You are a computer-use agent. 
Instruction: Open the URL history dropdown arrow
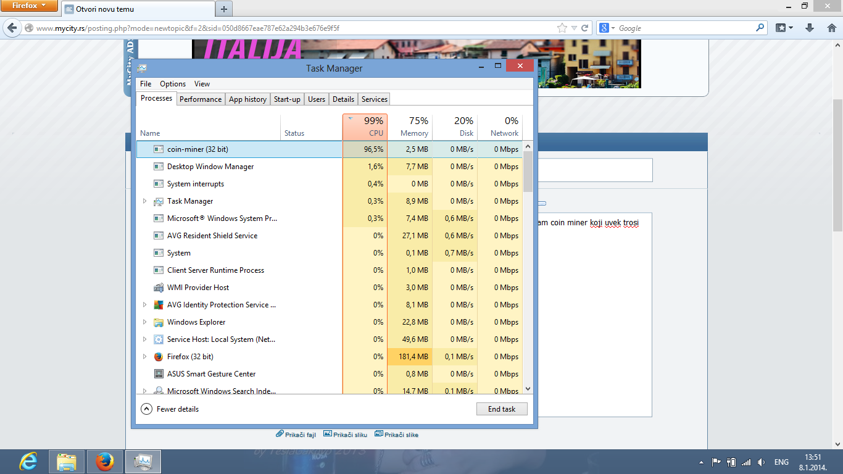(x=575, y=28)
